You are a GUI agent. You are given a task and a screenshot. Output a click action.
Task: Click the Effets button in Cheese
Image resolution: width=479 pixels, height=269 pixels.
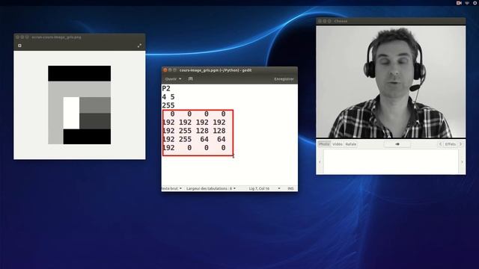[451, 144]
